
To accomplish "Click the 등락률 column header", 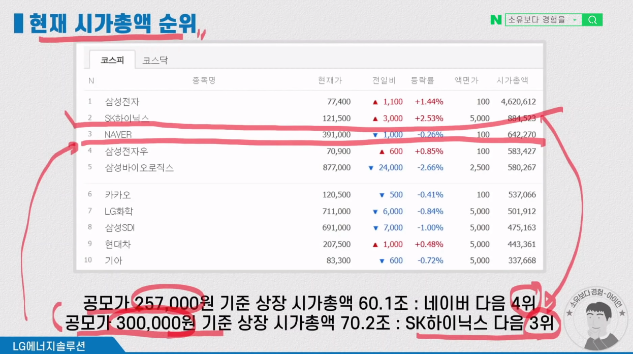I will [422, 80].
